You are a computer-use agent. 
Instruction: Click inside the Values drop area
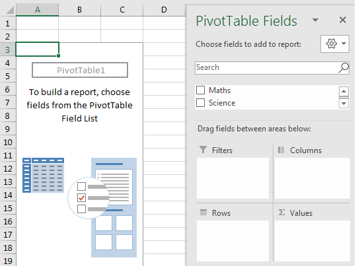[x=312, y=241]
